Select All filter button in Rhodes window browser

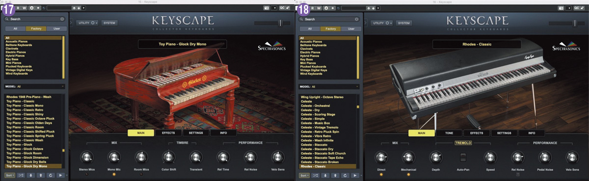click(x=310, y=29)
